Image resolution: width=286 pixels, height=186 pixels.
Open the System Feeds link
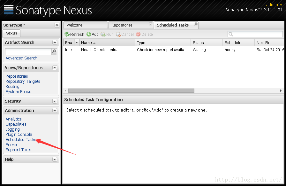pyautogui.click(x=18, y=91)
